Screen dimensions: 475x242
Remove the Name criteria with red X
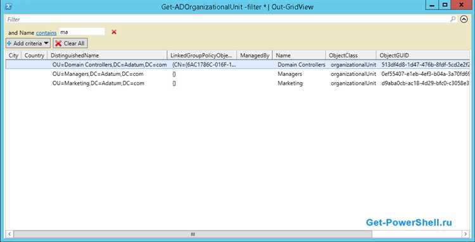point(114,32)
